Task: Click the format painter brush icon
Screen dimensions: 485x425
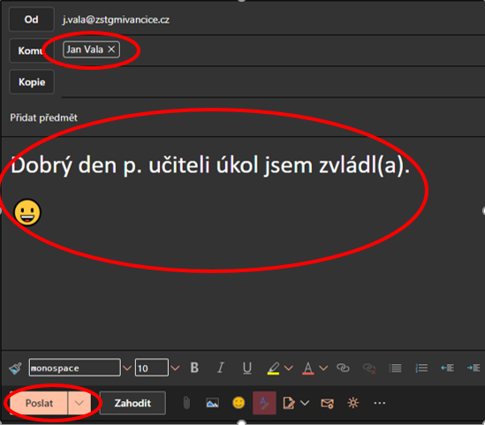Action: [15, 368]
